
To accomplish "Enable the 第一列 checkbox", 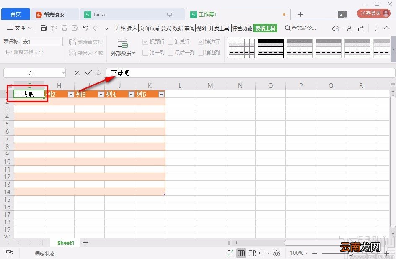I will point(145,52).
